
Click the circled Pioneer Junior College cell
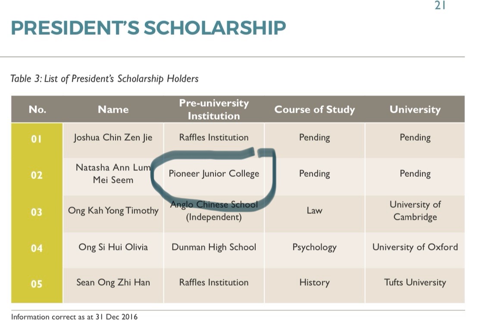[214, 174]
